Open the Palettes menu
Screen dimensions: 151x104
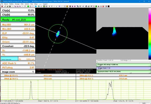click(11, 4)
